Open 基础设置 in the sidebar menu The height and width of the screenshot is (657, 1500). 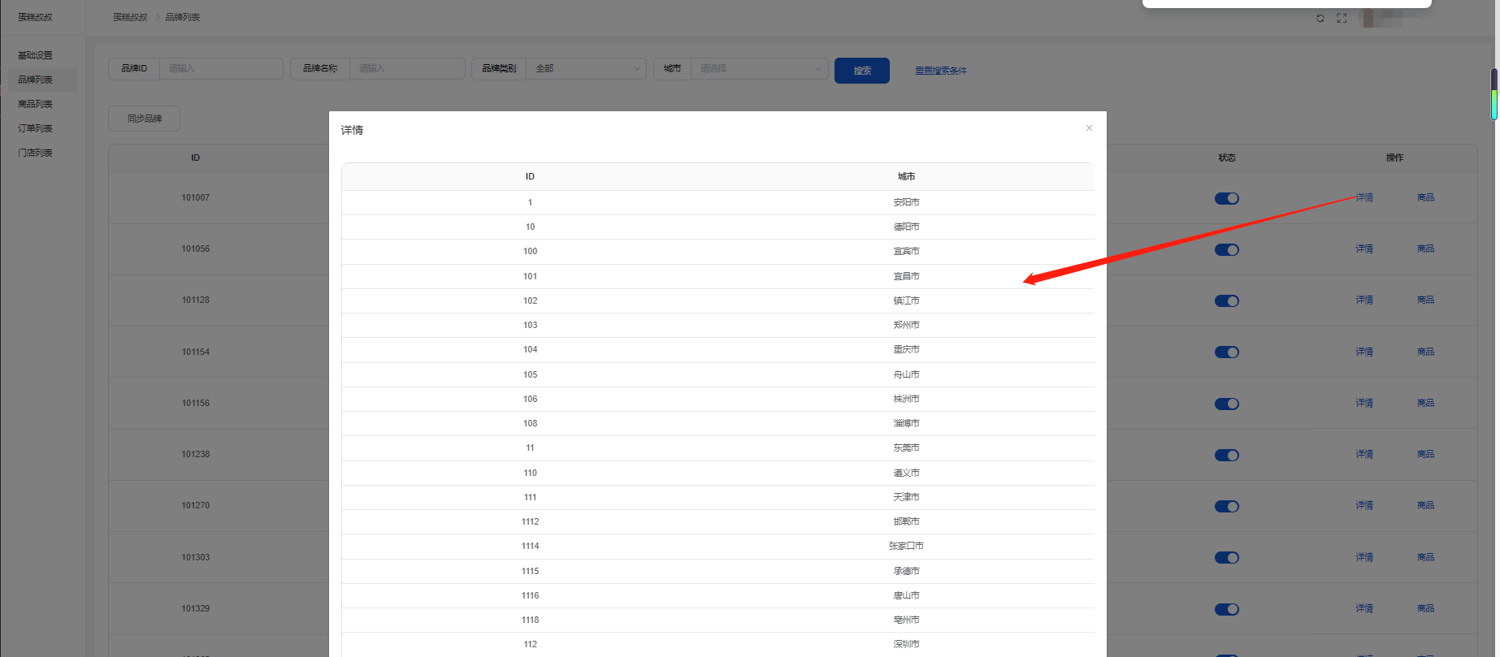tap(35, 55)
